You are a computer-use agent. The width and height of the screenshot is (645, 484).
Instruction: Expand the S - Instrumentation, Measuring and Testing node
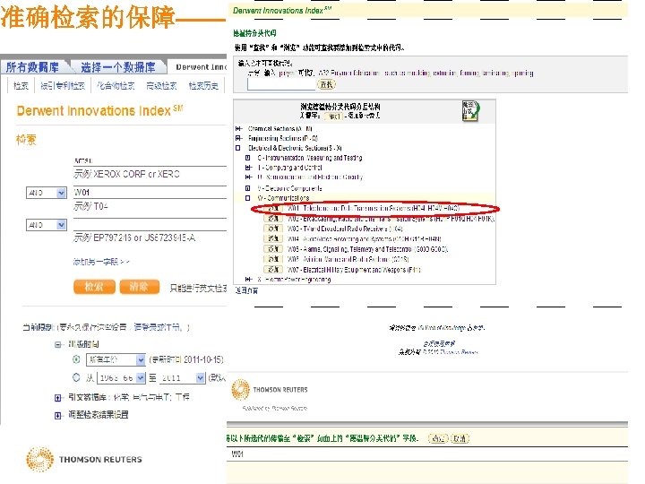click(x=247, y=158)
